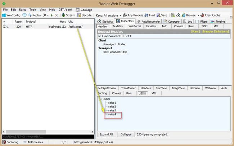Select the request Cookies tab
The width and height of the screenshot is (234, 146).
point(179,26)
